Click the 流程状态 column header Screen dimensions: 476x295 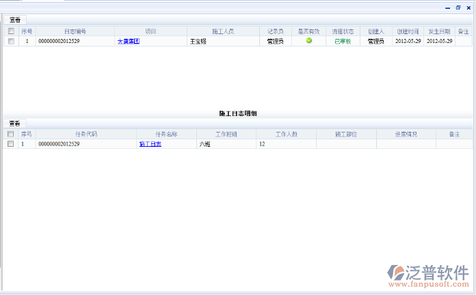coord(342,31)
